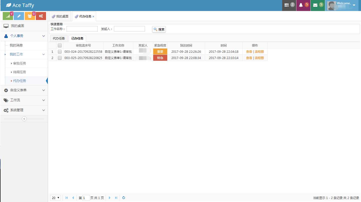Image resolution: width=361 pixels, height=202 pixels.
Task: Click 流程图 link in row 2
Action: click(259, 58)
